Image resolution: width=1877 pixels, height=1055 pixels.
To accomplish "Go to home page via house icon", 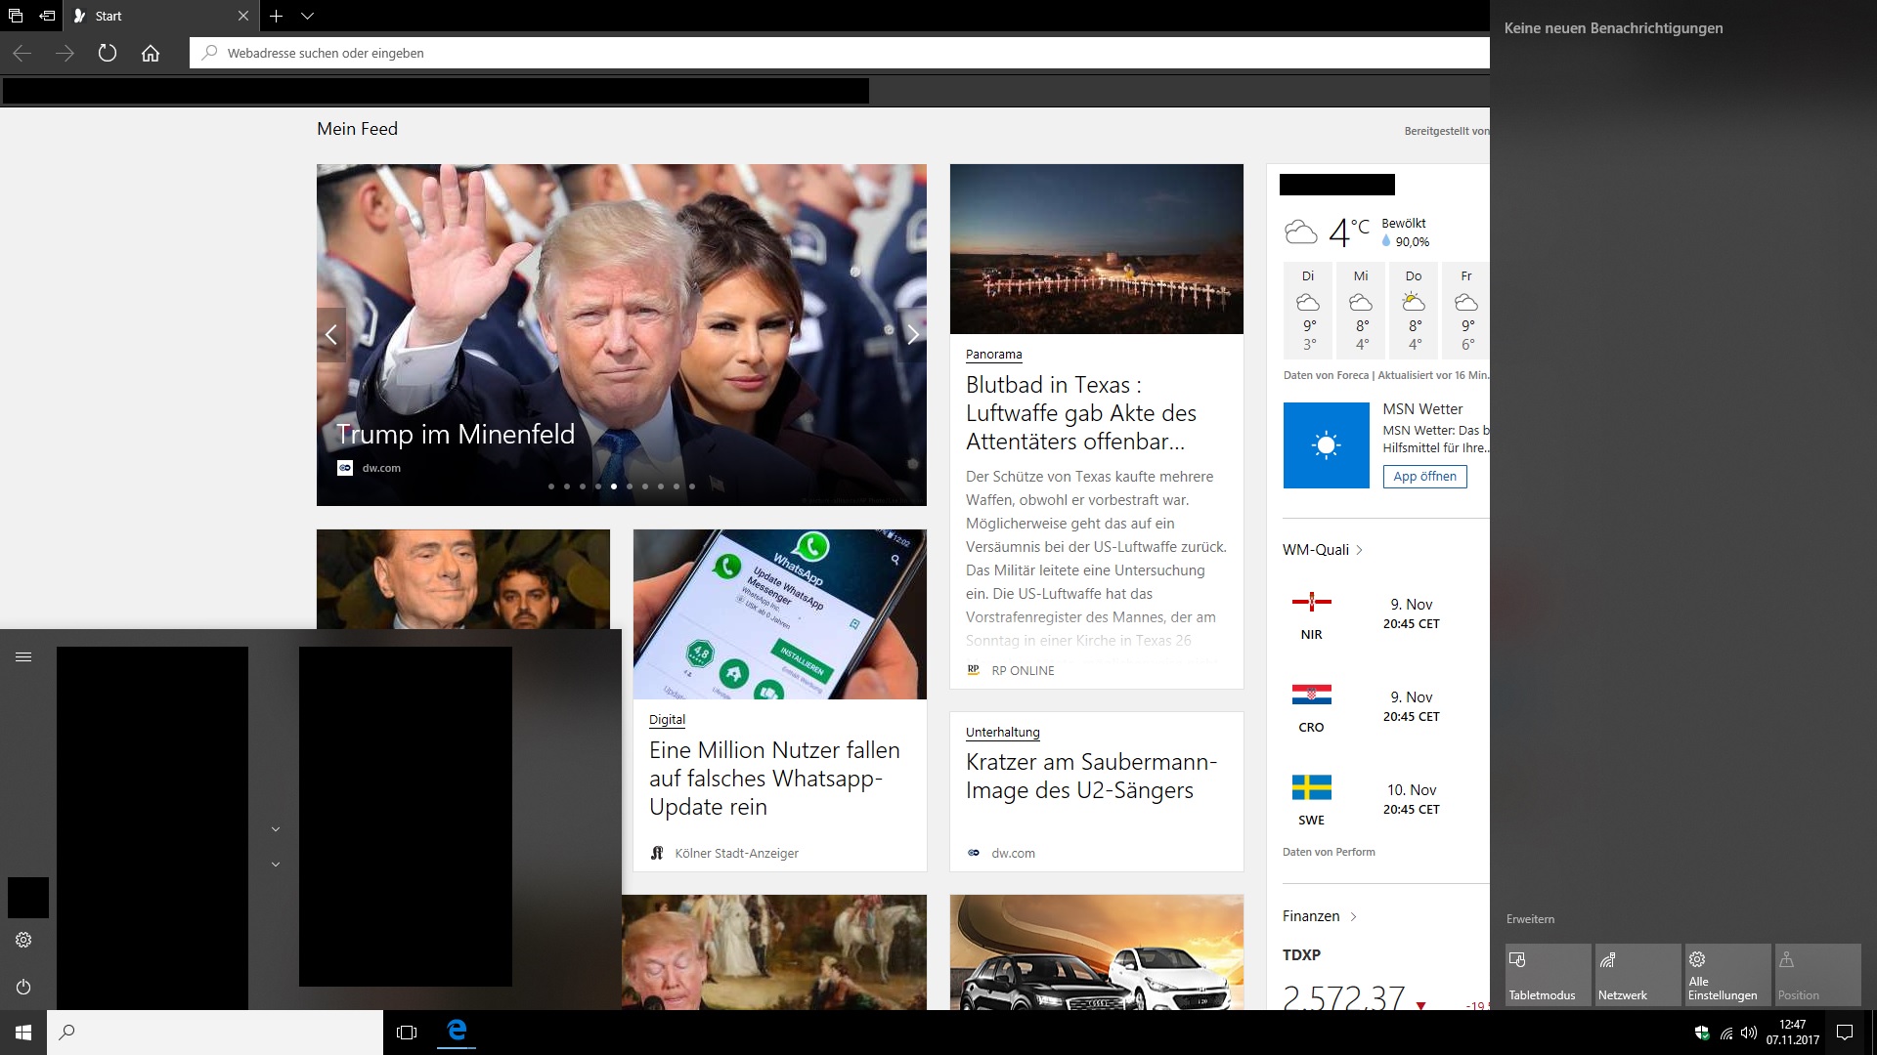I will [x=151, y=53].
